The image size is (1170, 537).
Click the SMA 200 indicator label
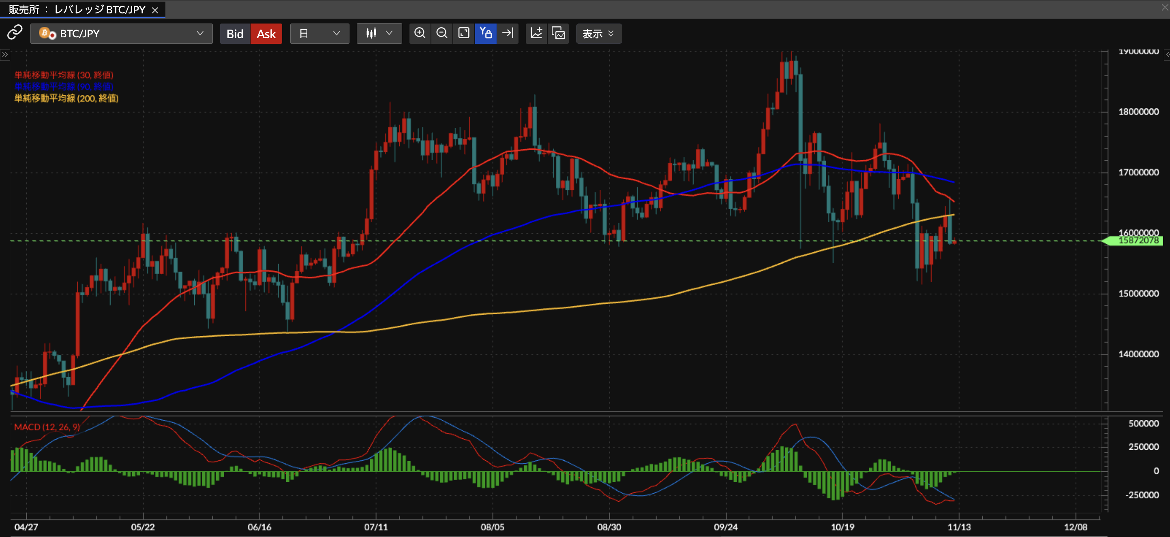point(66,98)
